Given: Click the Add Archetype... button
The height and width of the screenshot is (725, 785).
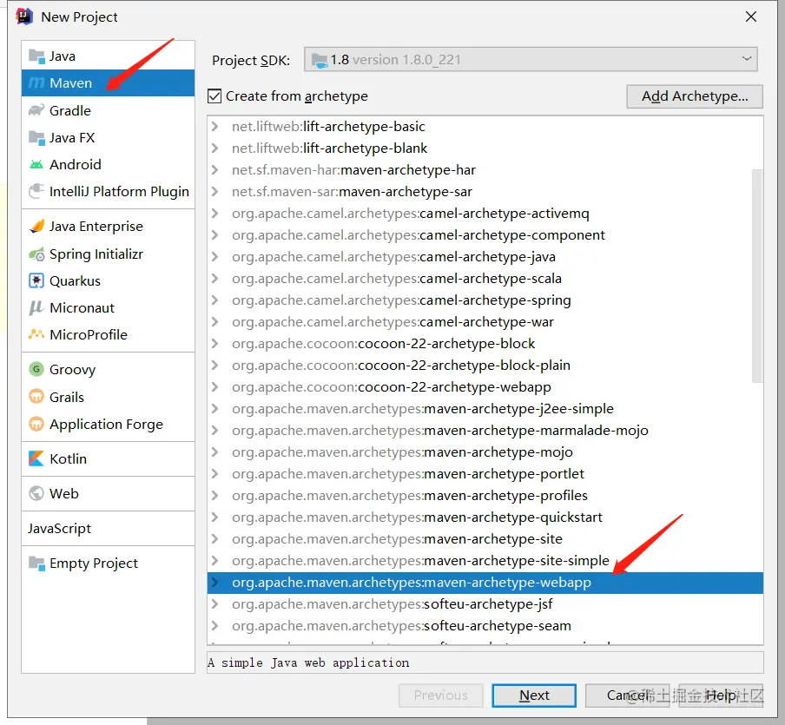Looking at the screenshot, I should coord(695,96).
